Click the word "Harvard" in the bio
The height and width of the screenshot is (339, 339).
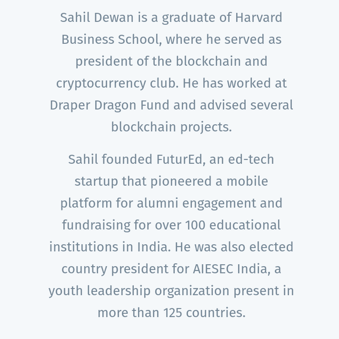tap(259, 18)
